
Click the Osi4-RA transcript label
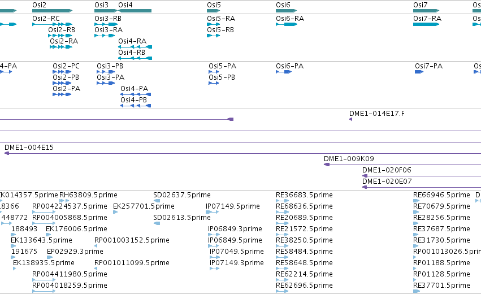coord(132,41)
